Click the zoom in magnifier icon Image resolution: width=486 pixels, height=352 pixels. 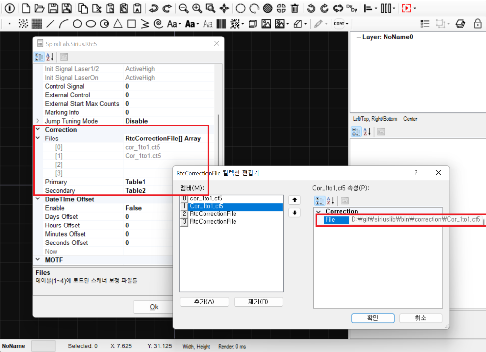197,8
